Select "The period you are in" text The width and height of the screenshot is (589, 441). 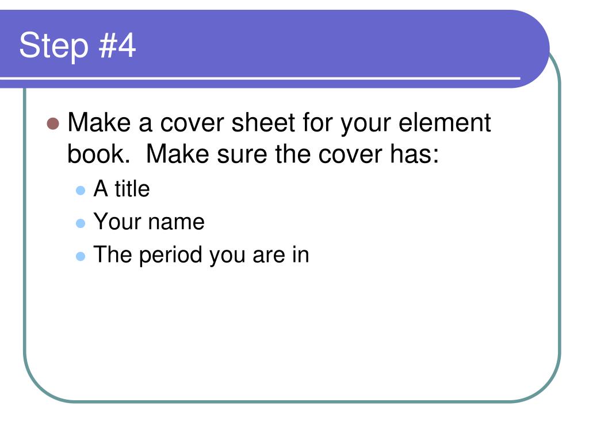201,255
